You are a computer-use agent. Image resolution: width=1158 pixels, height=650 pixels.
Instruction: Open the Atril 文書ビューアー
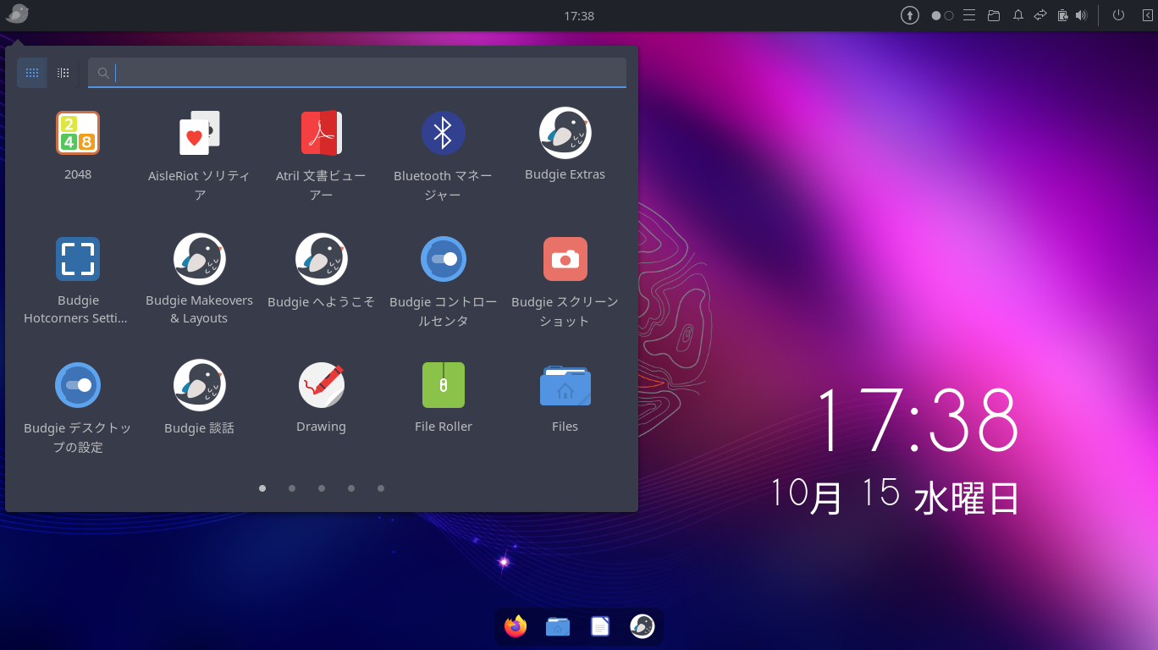321,133
